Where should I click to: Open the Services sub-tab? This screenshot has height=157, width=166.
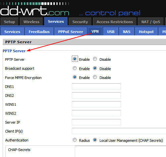[x=12, y=32]
